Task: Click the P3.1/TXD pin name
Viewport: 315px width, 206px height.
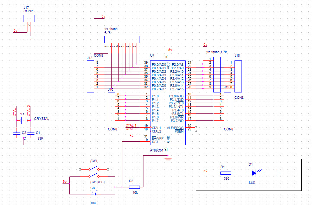Action: pos(176,100)
